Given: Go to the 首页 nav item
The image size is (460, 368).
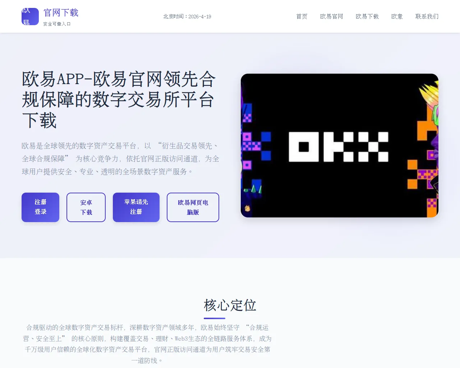Looking at the screenshot, I should [302, 17].
